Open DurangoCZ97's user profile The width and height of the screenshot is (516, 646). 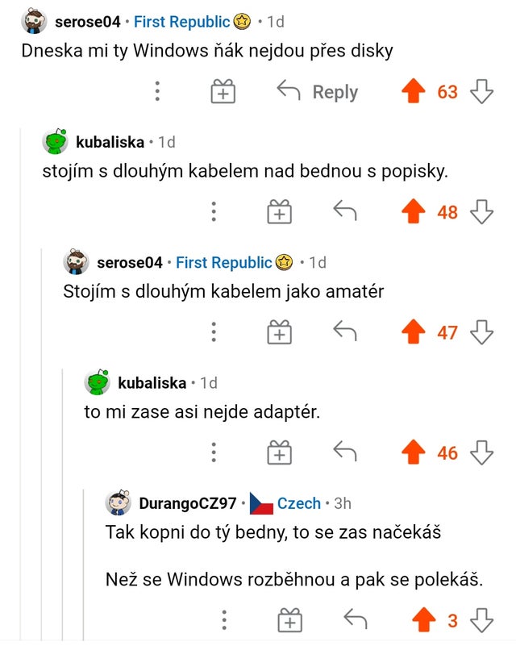tap(187, 503)
